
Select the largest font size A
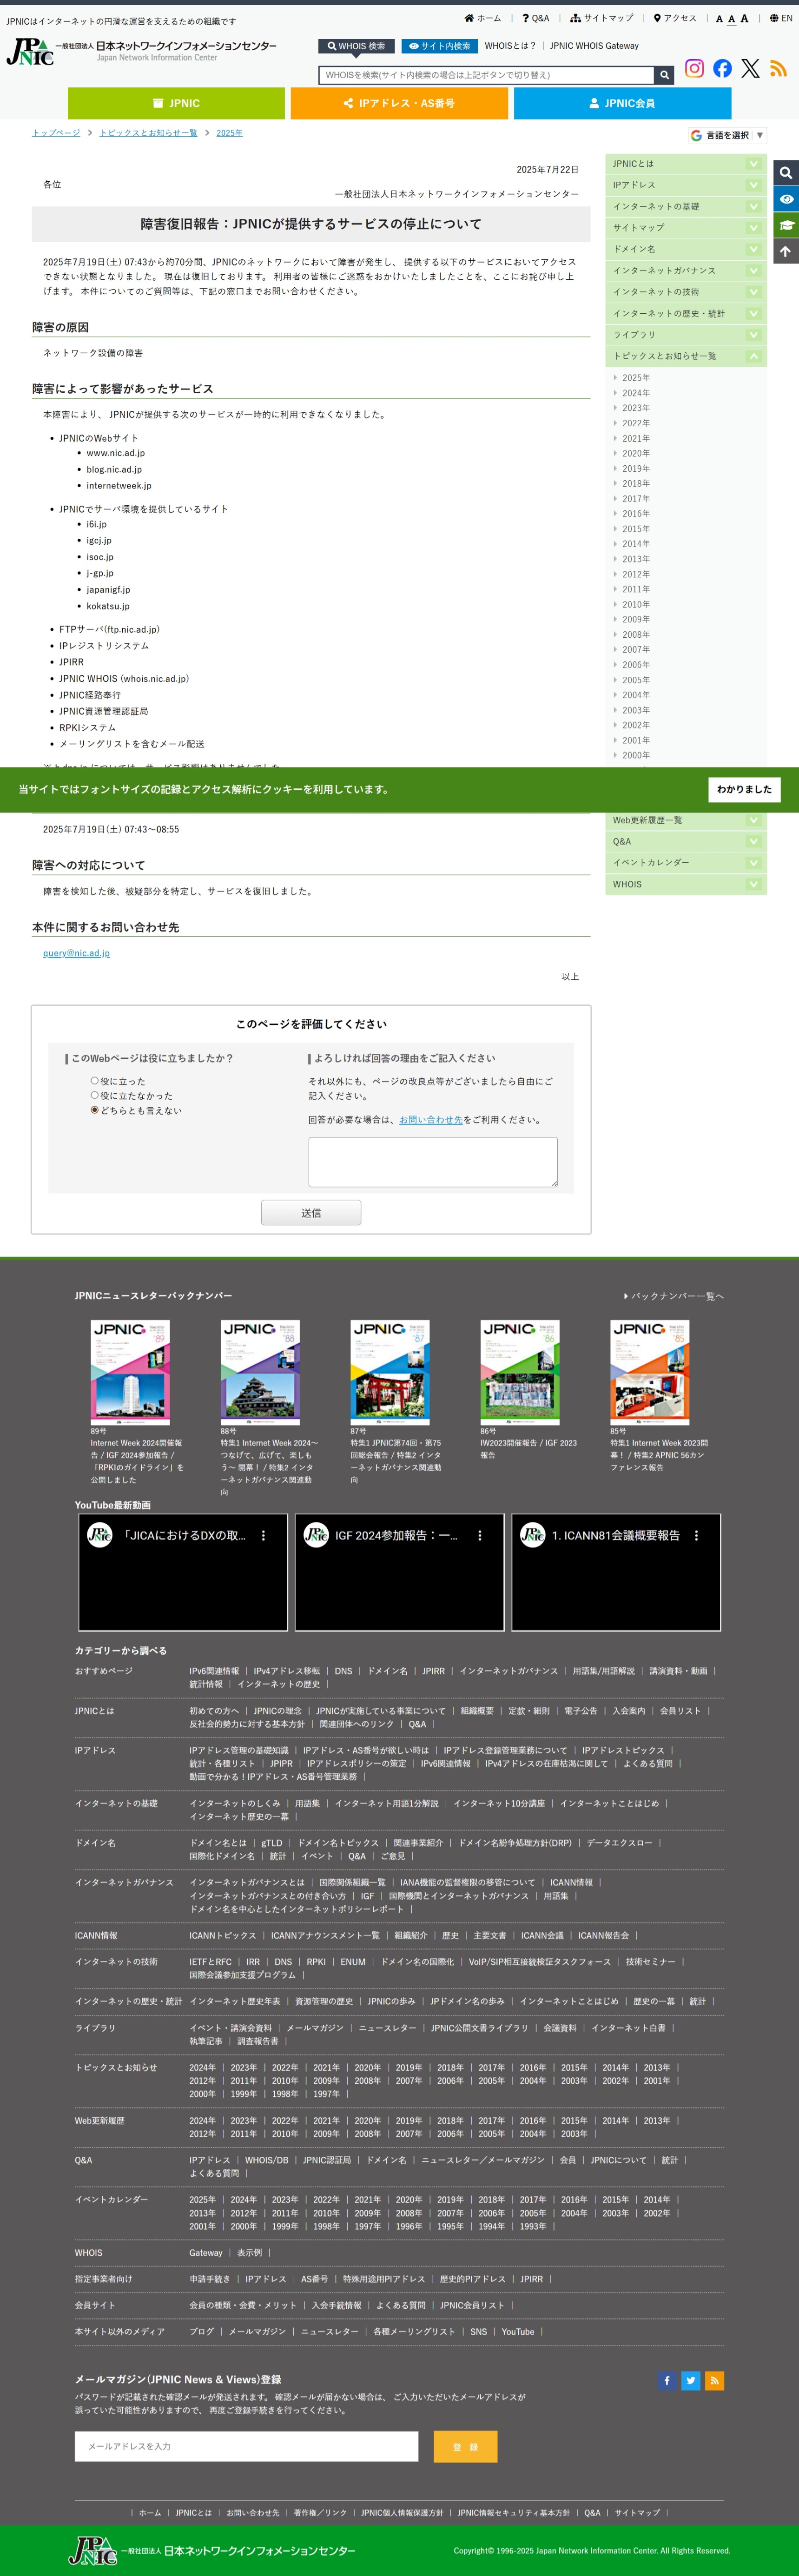[x=744, y=18]
